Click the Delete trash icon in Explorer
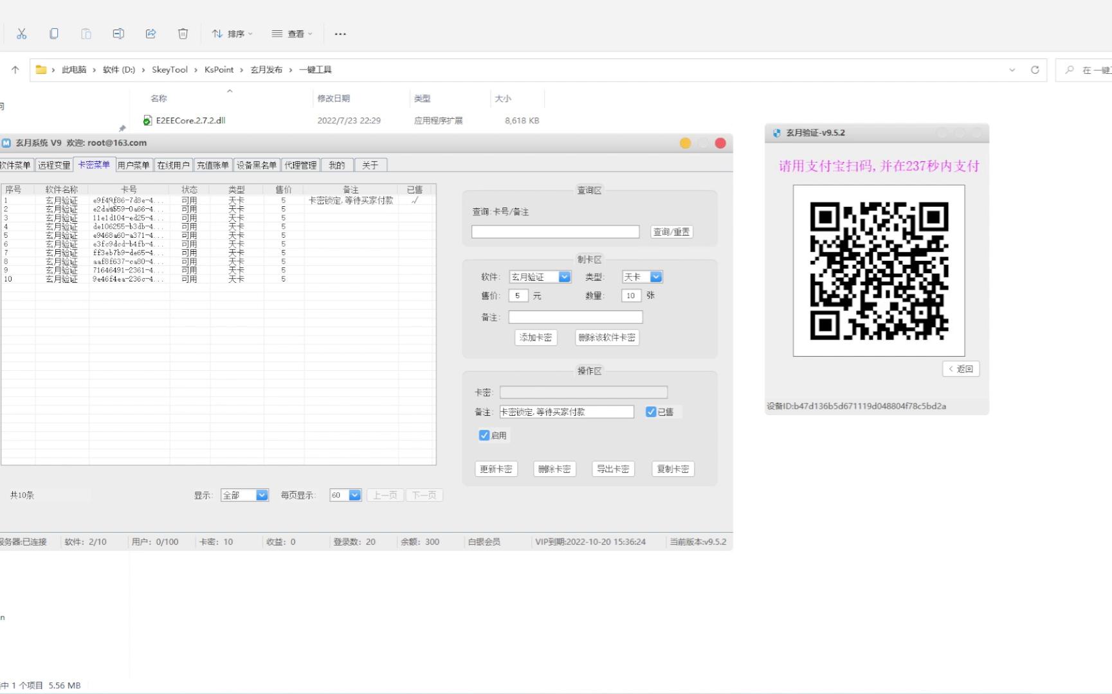Viewport: 1112px width, 694px height. point(183,33)
